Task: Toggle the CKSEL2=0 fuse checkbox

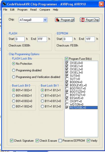Action: click(x=67, y=69)
